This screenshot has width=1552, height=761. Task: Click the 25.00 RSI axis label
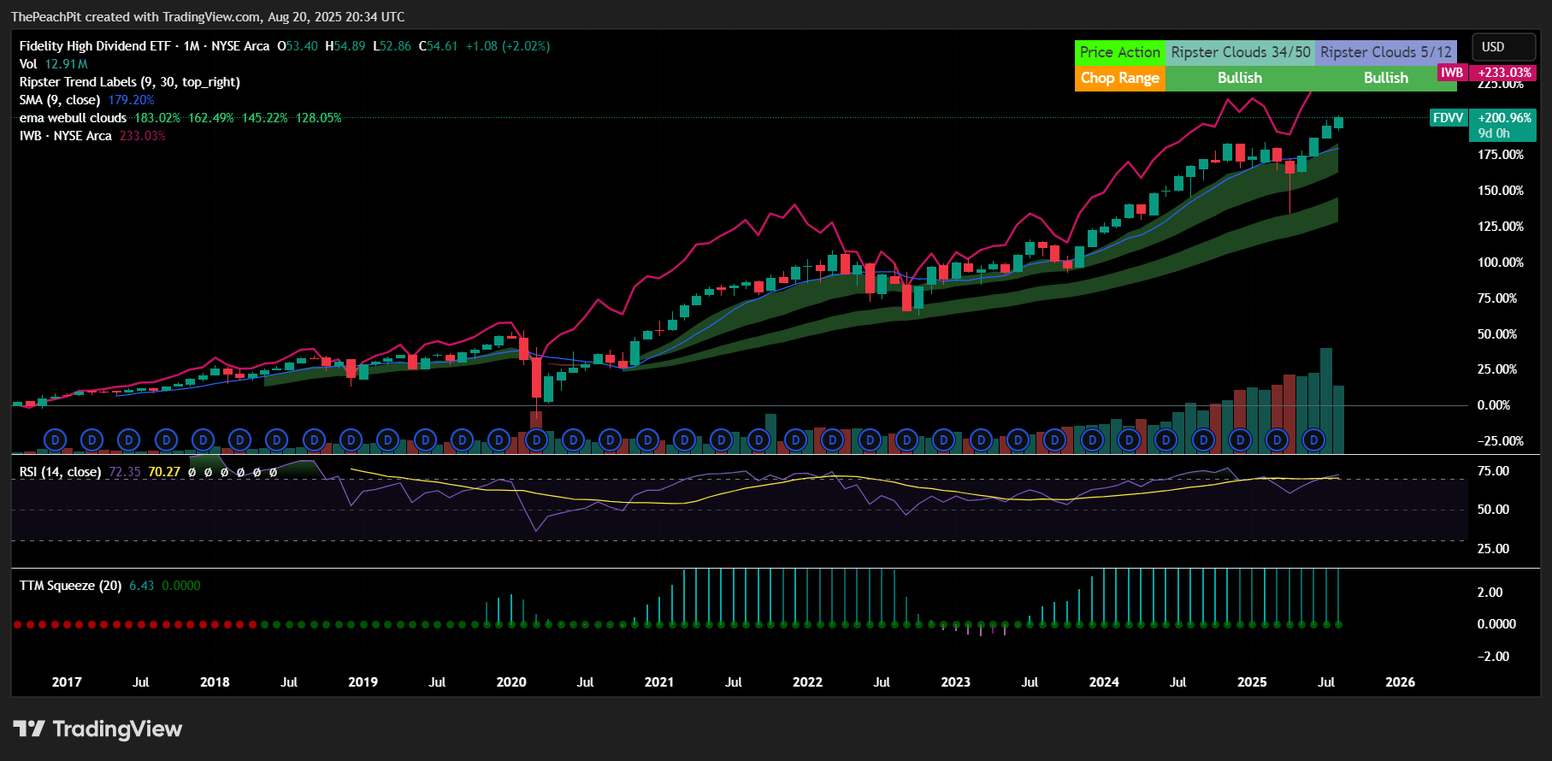click(1494, 549)
